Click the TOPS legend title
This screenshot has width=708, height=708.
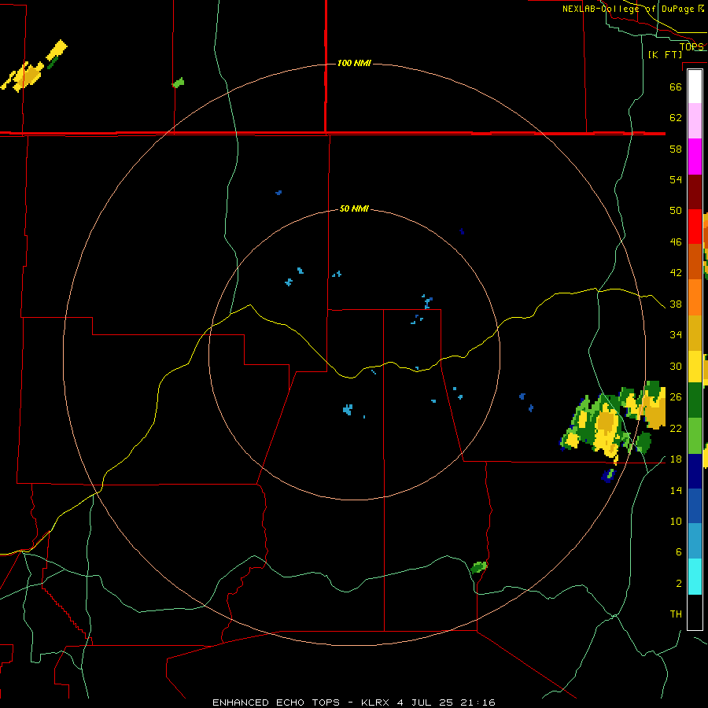pyautogui.click(x=691, y=46)
